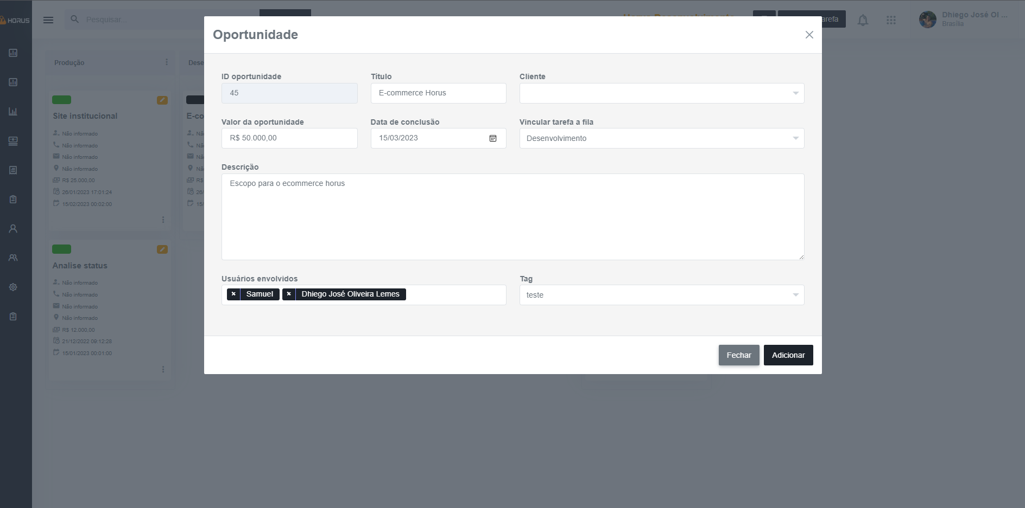Click into the Título input field
The width and height of the screenshot is (1025, 508).
438,93
